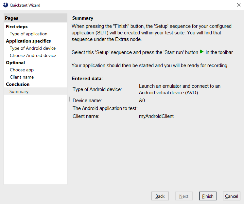Go back using the Back button
The height and width of the screenshot is (204, 244).
(x=160, y=196)
